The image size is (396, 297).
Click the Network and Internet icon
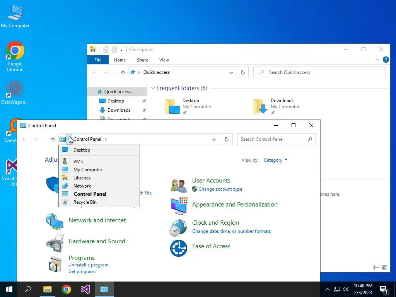click(x=55, y=222)
